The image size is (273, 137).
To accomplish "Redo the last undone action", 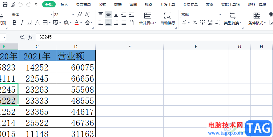I will [x=28, y=5].
